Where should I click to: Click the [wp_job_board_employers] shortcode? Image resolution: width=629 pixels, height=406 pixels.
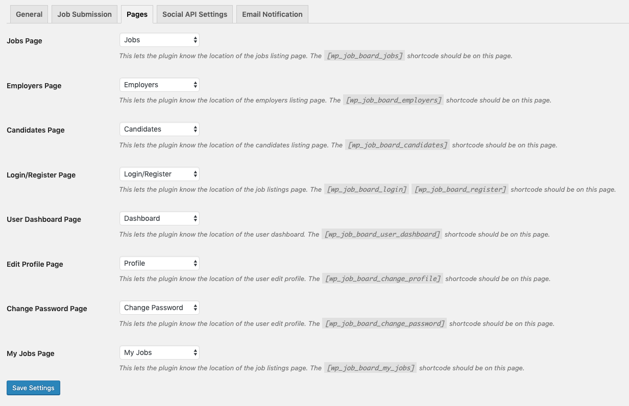(393, 100)
